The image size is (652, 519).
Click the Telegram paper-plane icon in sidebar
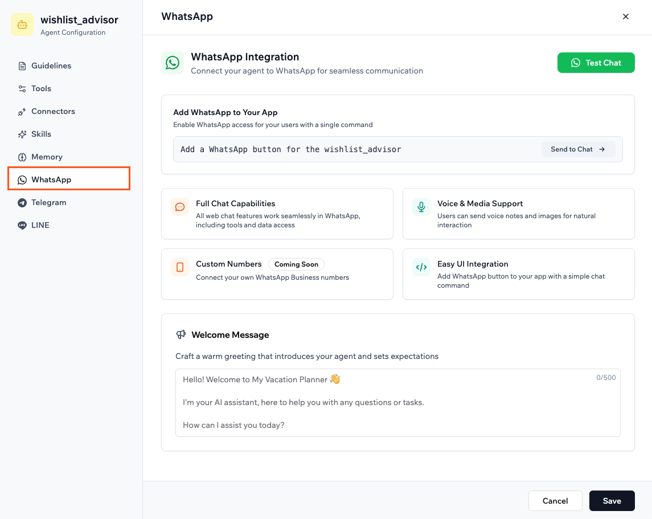point(22,202)
